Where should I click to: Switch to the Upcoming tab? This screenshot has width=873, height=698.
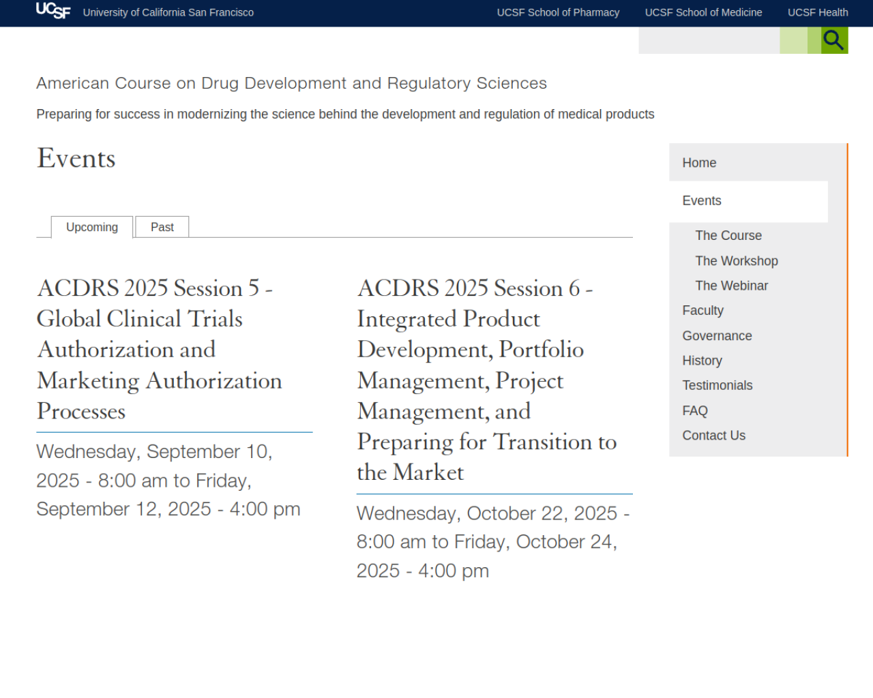pyautogui.click(x=92, y=227)
